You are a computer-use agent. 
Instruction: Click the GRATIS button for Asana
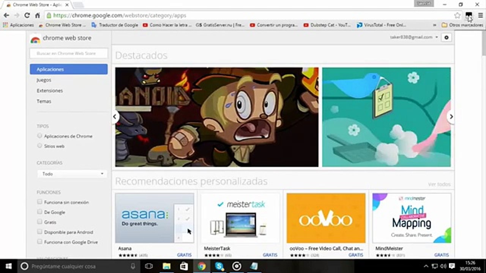pyautogui.click(x=184, y=255)
